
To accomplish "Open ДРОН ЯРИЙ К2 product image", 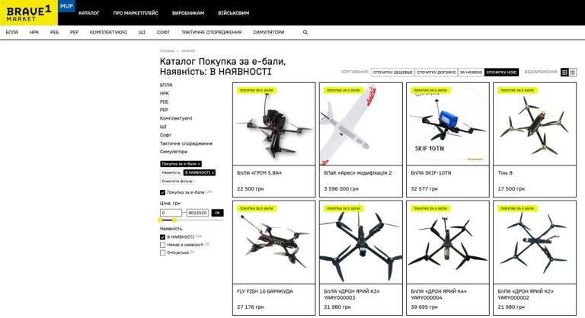I will click(x=535, y=243).
